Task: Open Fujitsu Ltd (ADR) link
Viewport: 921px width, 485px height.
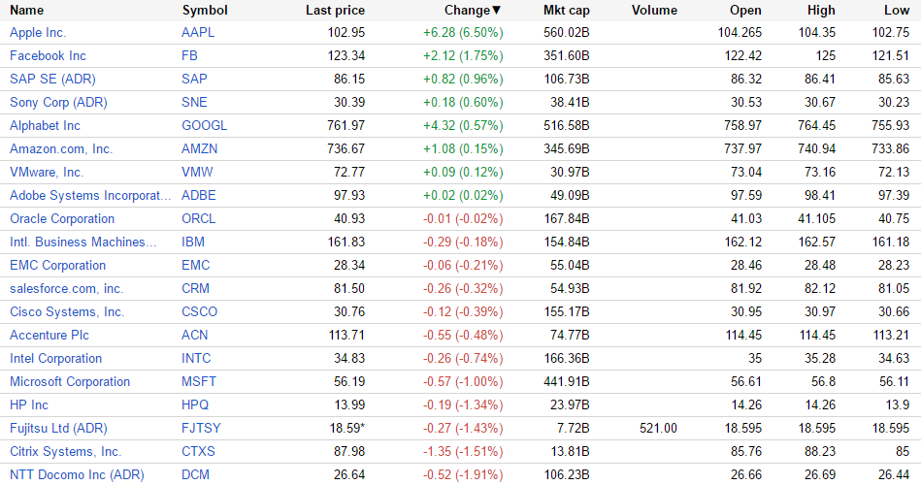Action: tap(58, 428)
